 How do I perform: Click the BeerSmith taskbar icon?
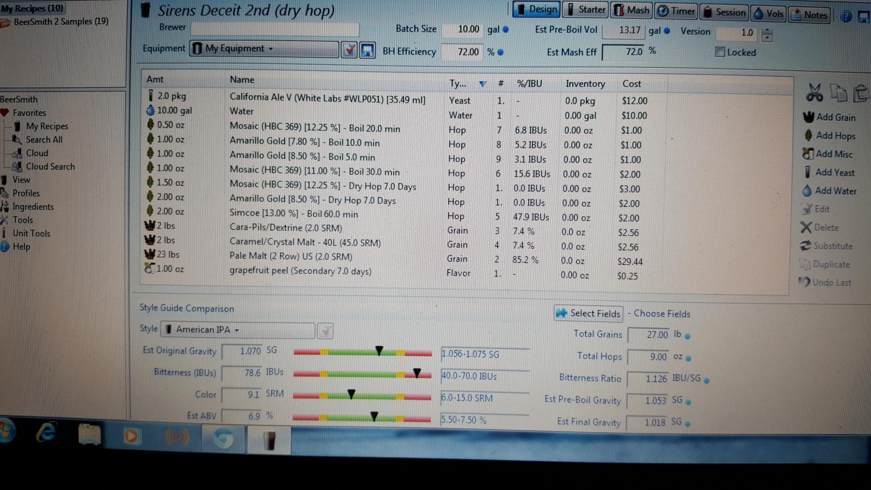[x=269, y=440]
